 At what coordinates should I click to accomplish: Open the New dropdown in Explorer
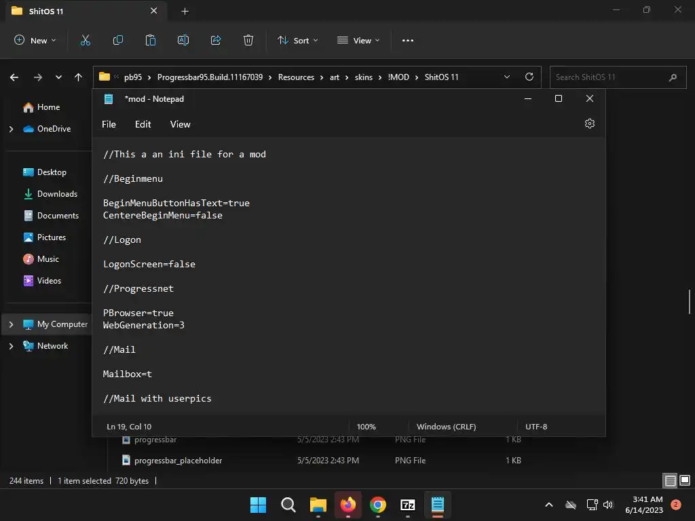(35, 40)
